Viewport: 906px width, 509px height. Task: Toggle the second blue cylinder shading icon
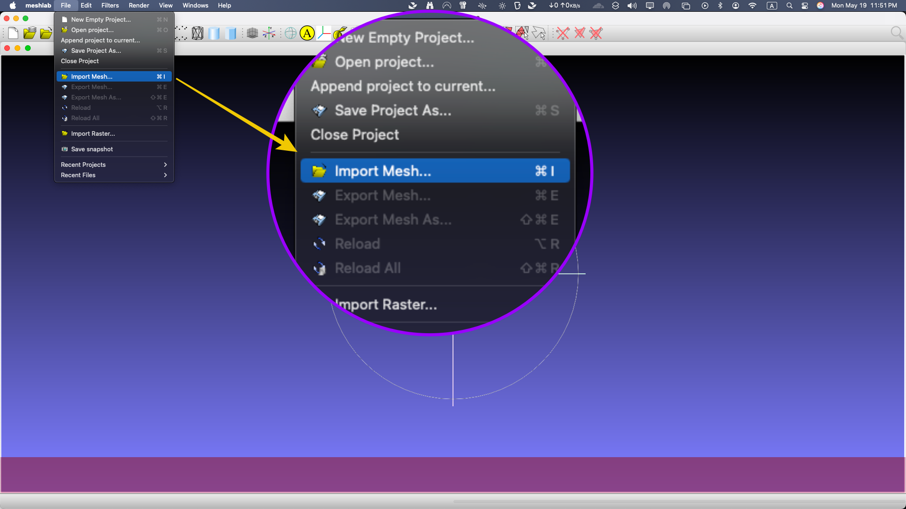tap(231, 33)
